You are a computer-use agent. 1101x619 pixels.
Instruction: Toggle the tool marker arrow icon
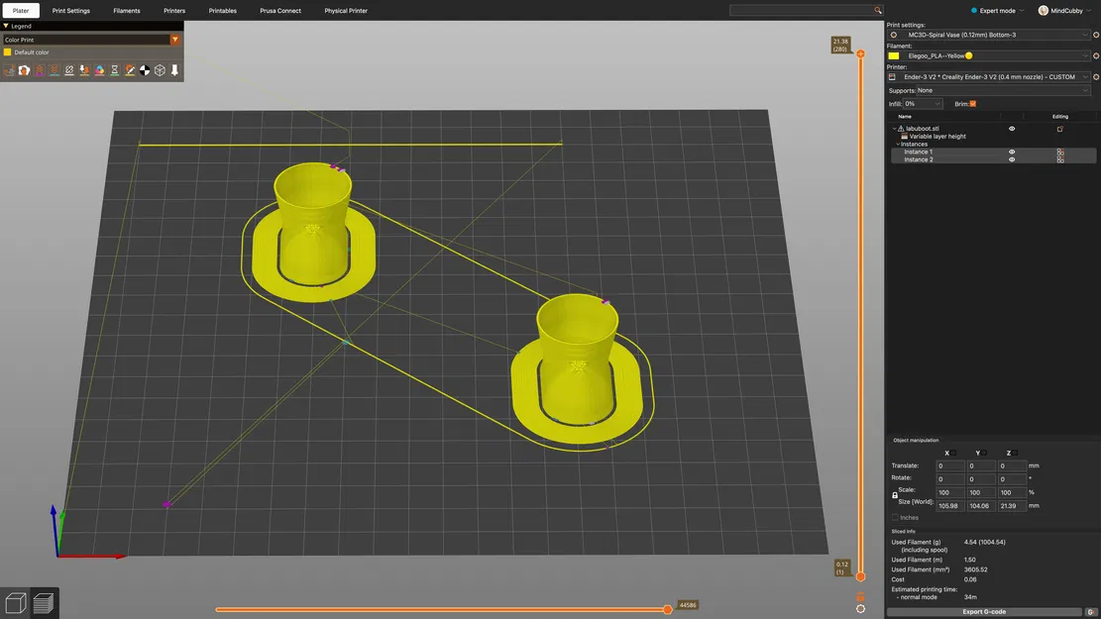coord(174,70)
